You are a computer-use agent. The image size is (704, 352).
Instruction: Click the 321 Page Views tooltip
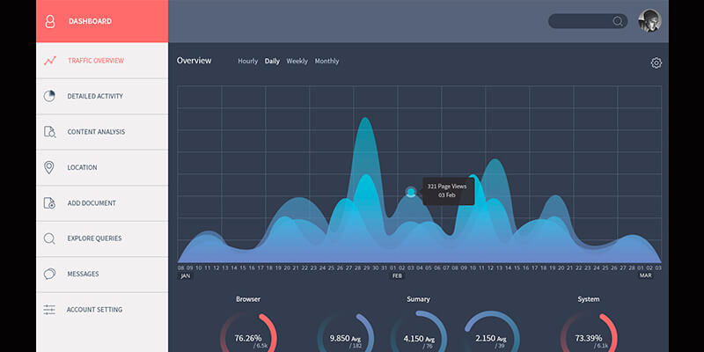[447, 191]
